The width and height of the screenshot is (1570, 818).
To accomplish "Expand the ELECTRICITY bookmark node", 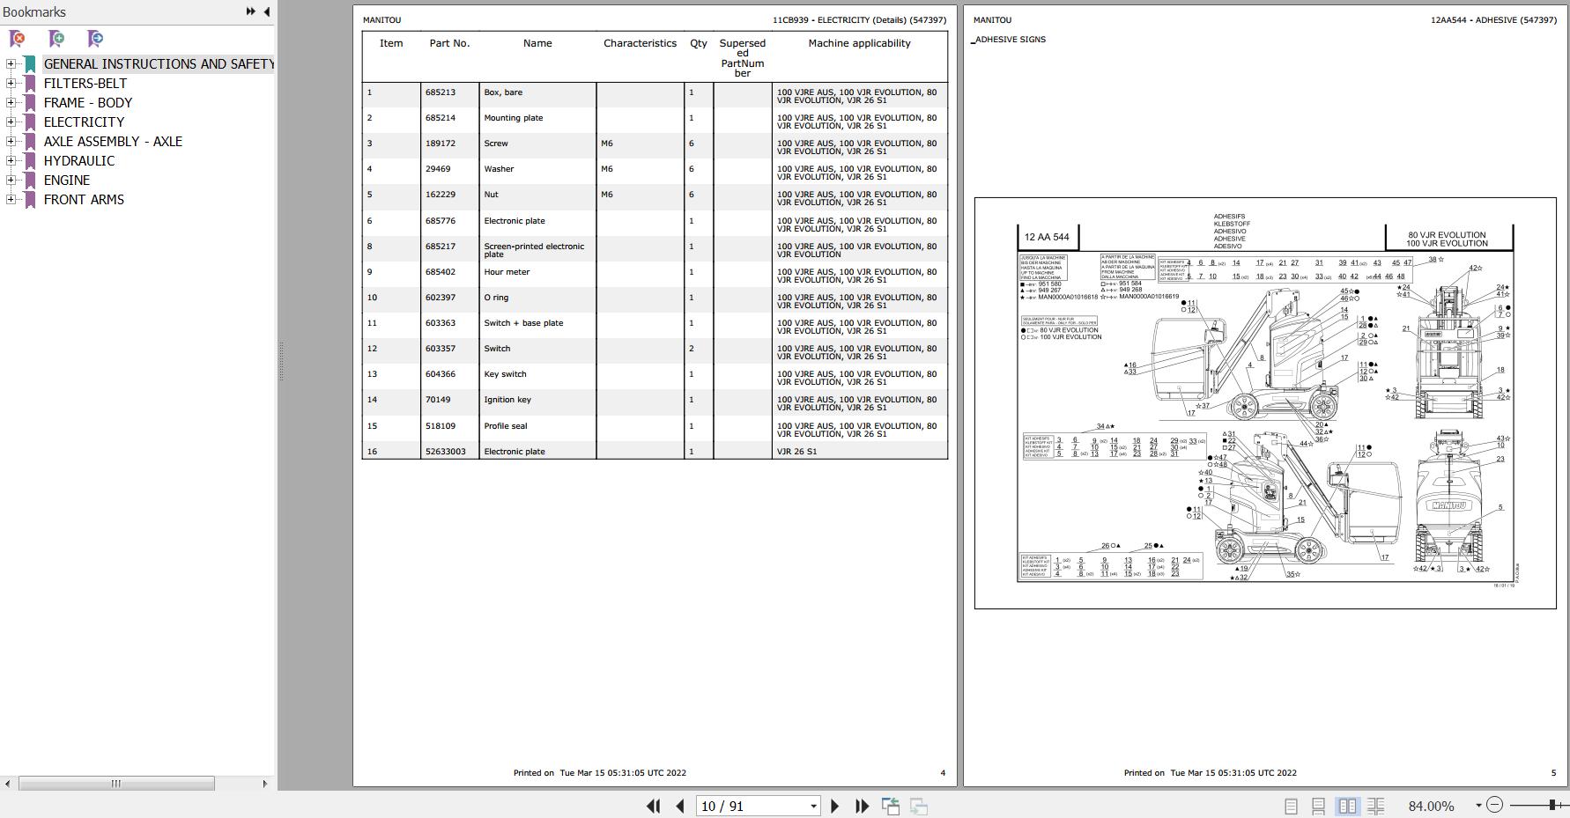I will tap(11, 122).
